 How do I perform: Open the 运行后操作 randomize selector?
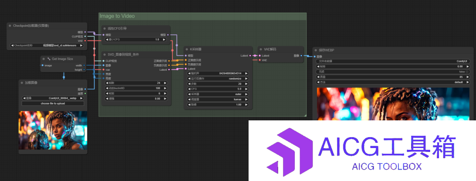pyautogui.click(x=218, y=78)
